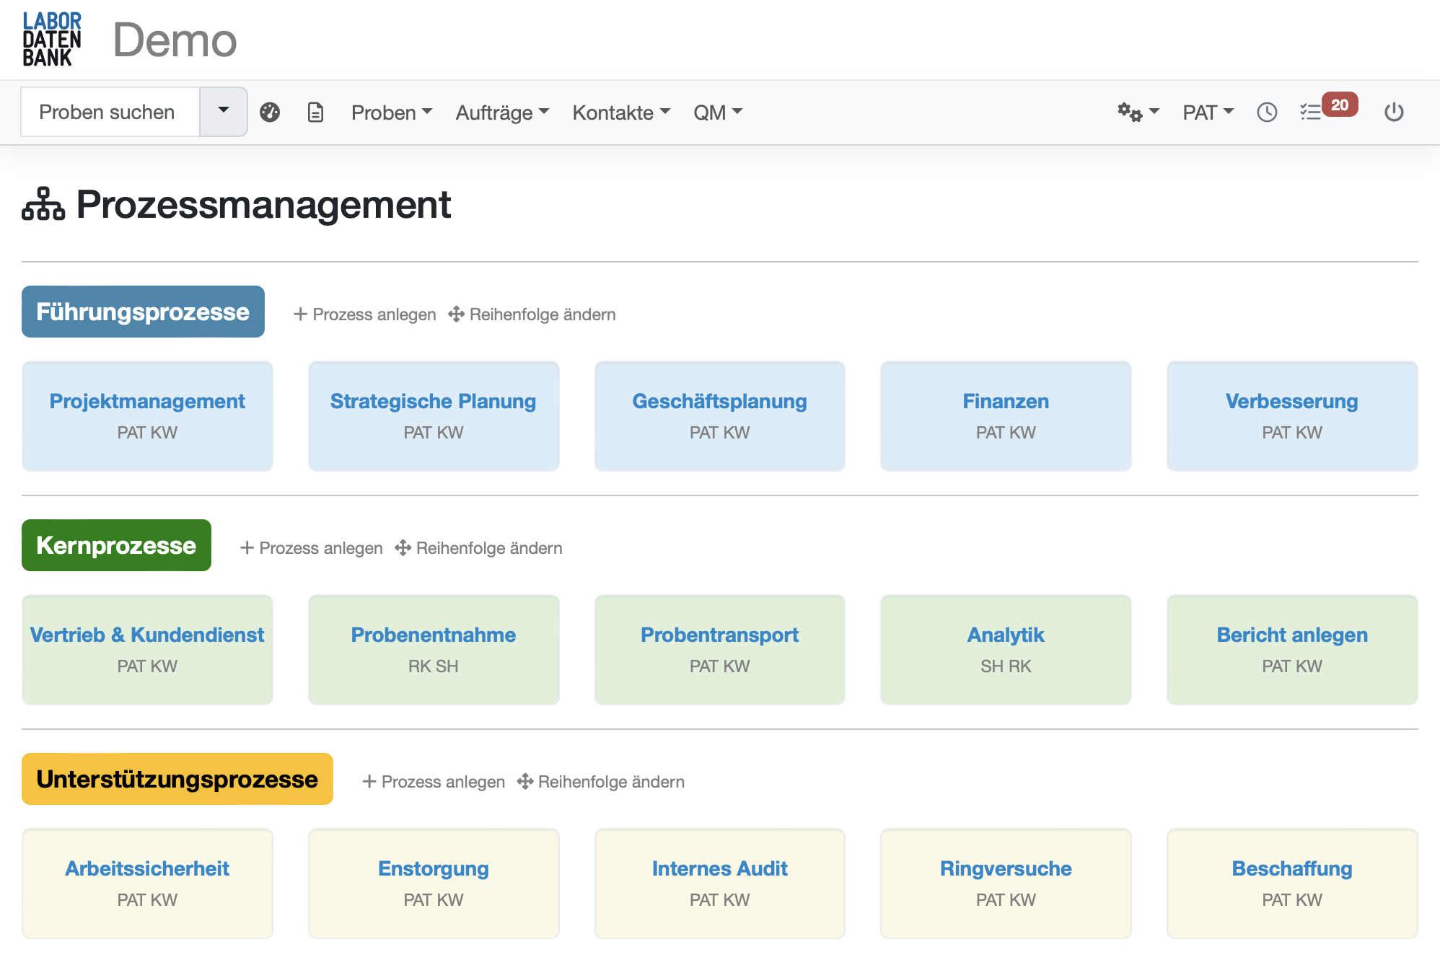The image size is (1440, 965).
Task: Click the clock history icon
Action: pos(1267,112)
